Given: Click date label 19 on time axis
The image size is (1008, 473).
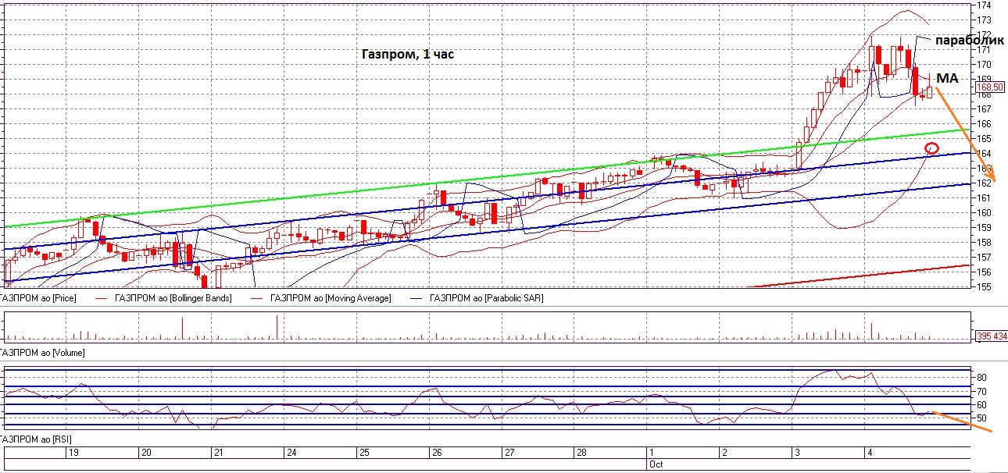Looking at the screenshot, I should pyautogui.click(x=73, y=453).
